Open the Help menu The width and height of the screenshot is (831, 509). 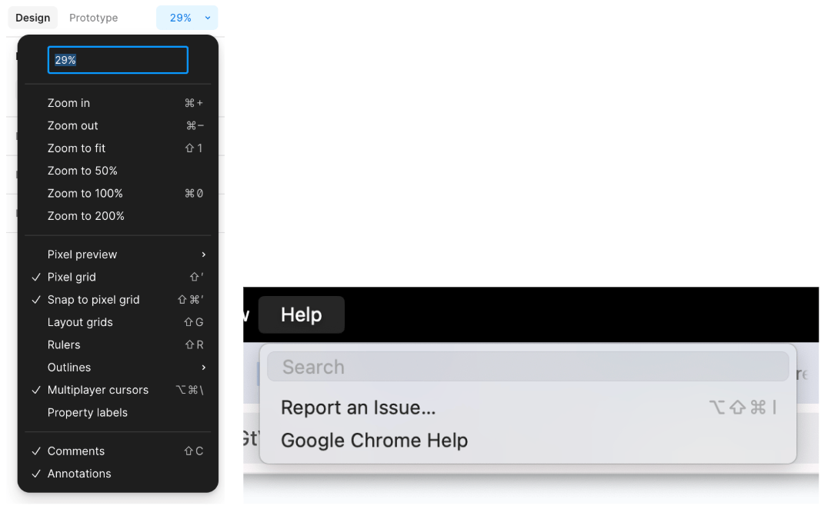pos(301,314)
